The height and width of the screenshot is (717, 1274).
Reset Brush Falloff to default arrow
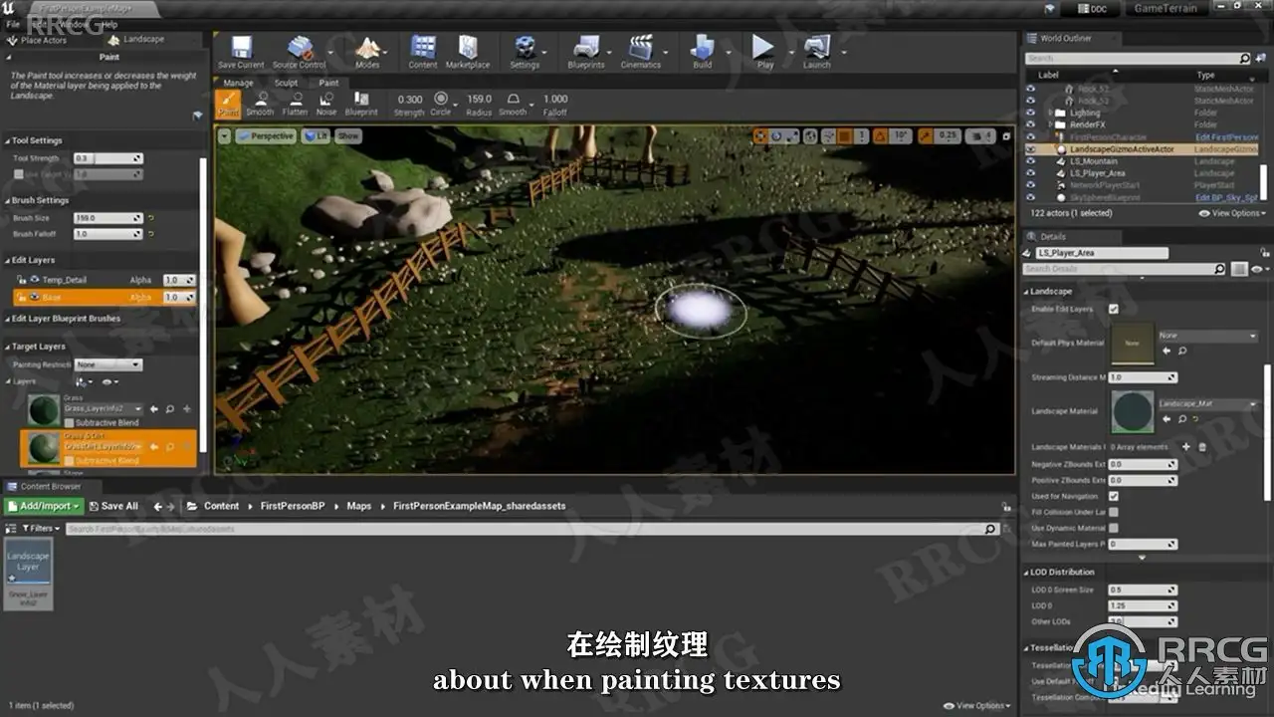point(151,234)
